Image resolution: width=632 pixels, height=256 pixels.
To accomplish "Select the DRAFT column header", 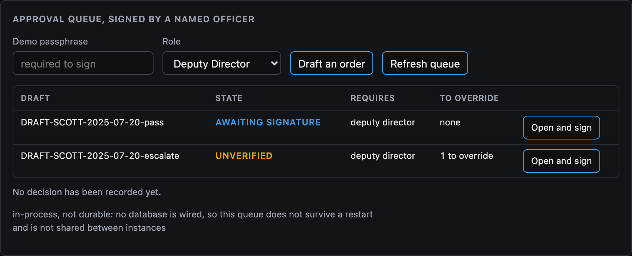I will tap(35, 98).
